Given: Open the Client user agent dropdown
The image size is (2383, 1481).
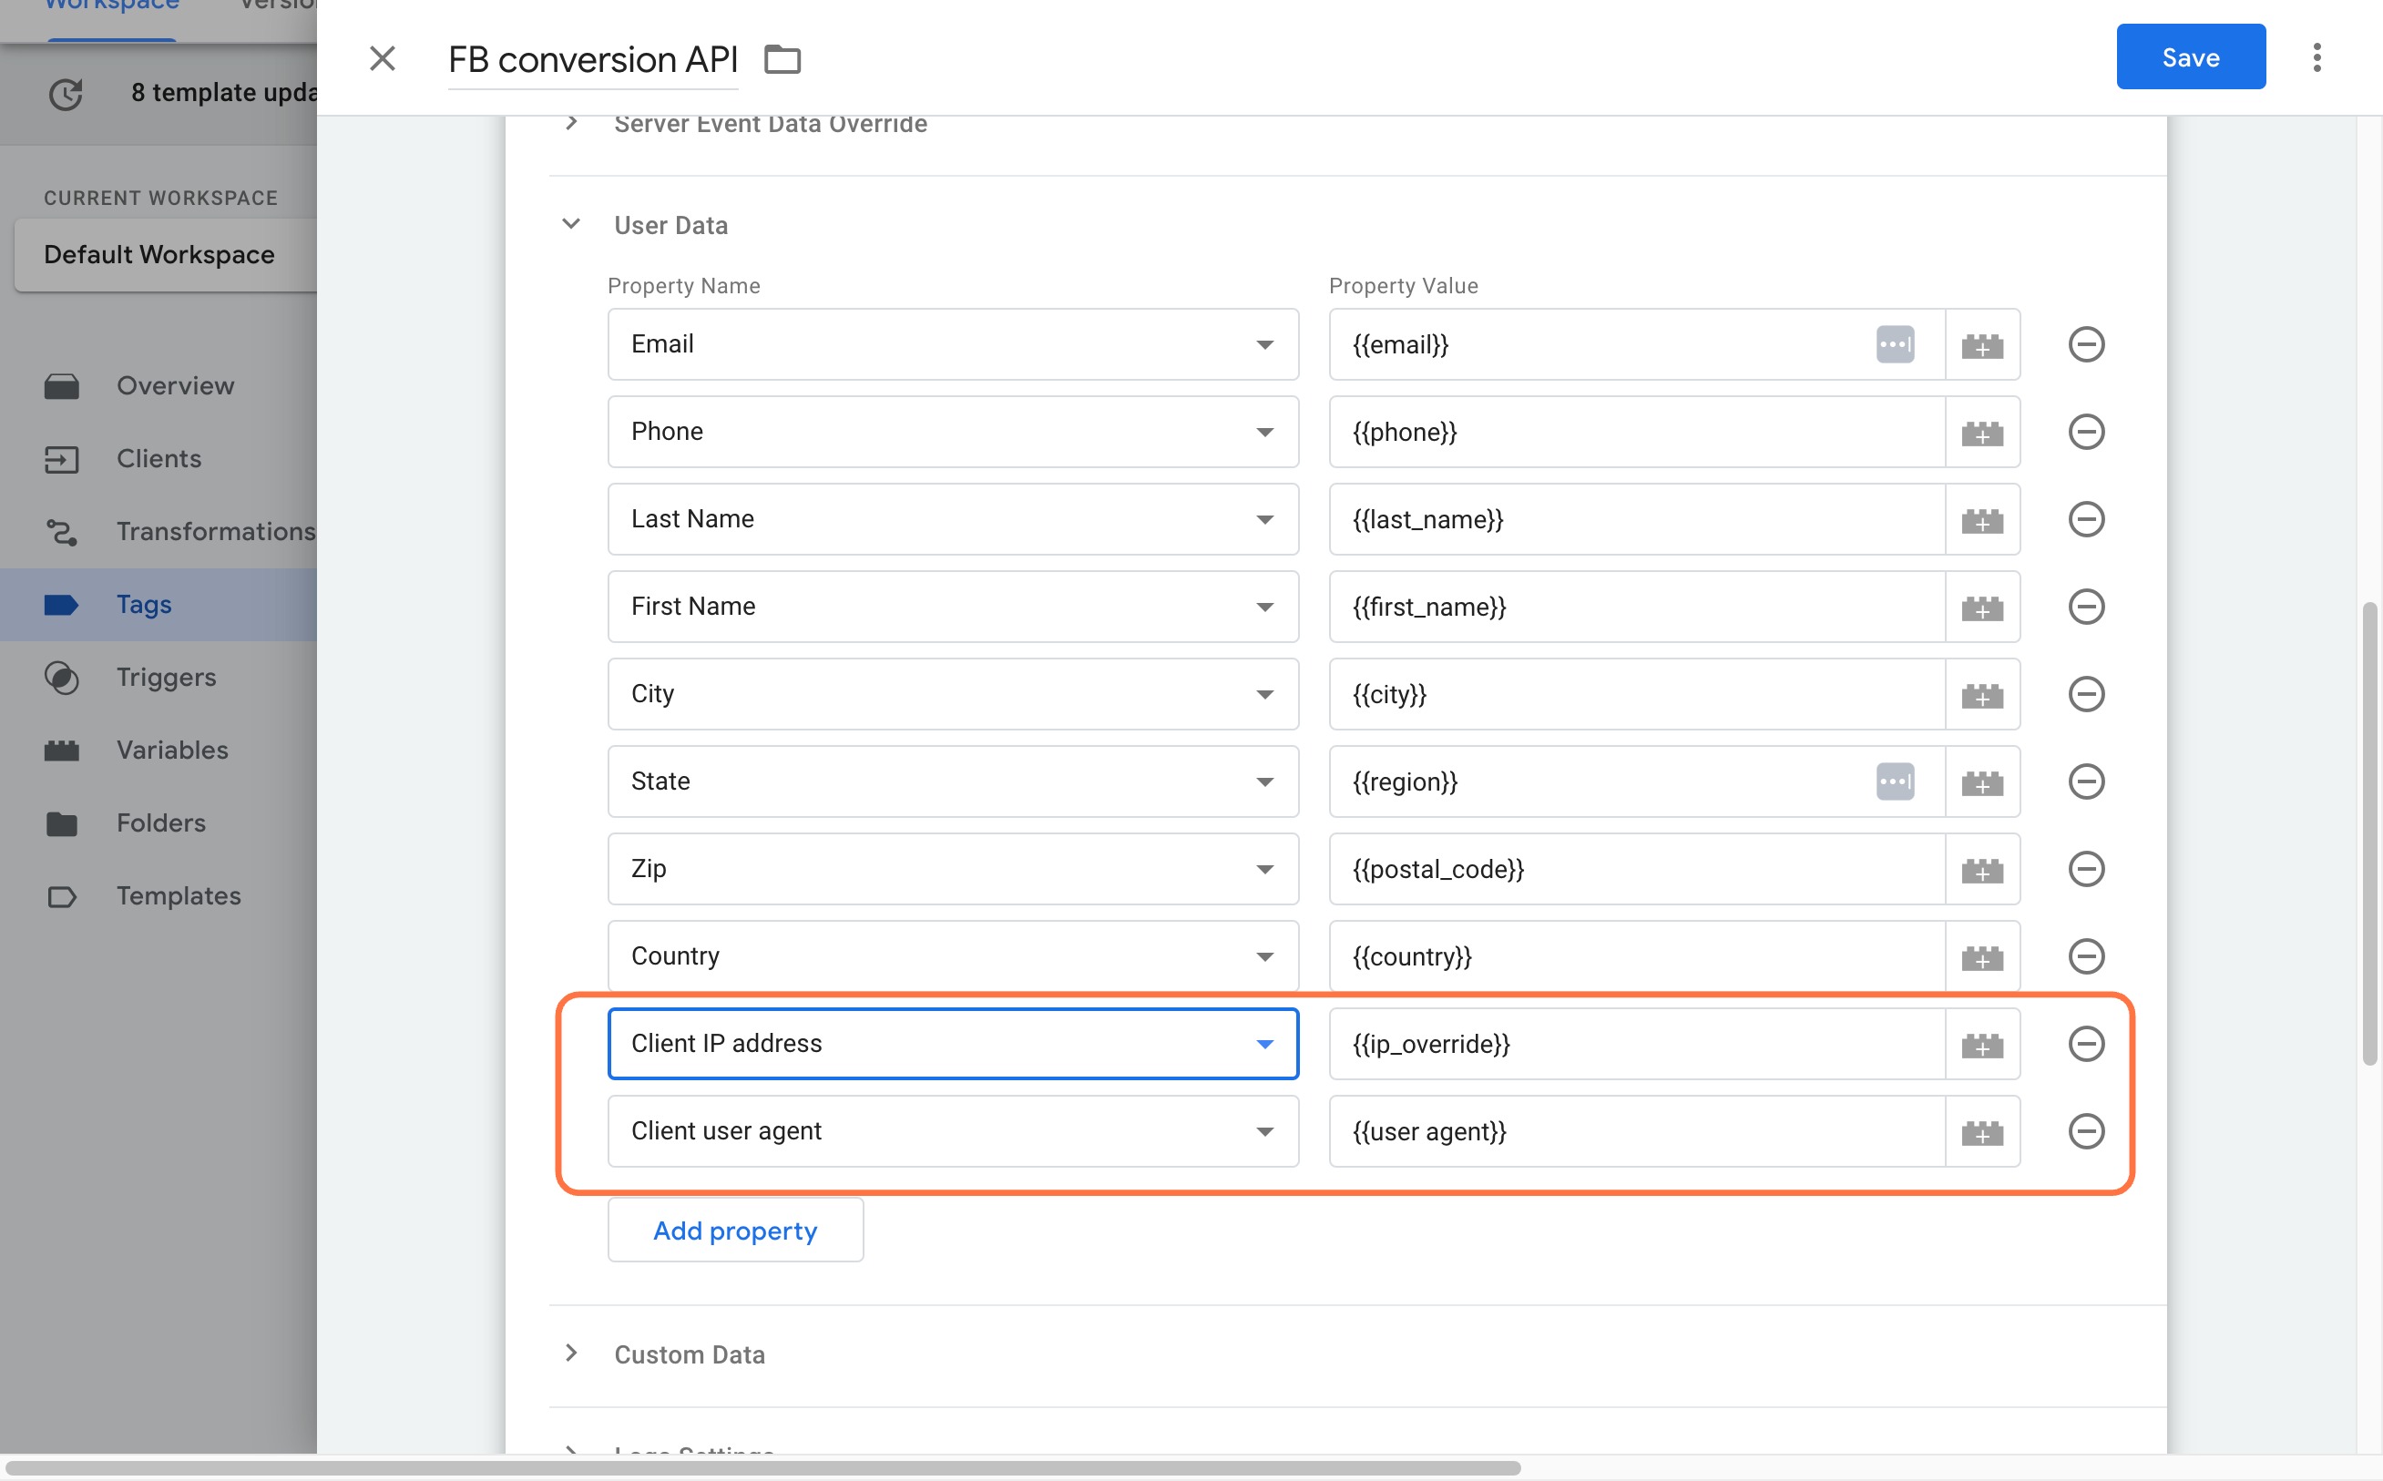Looking at the screenshot, I should (x=952, y=1131).
